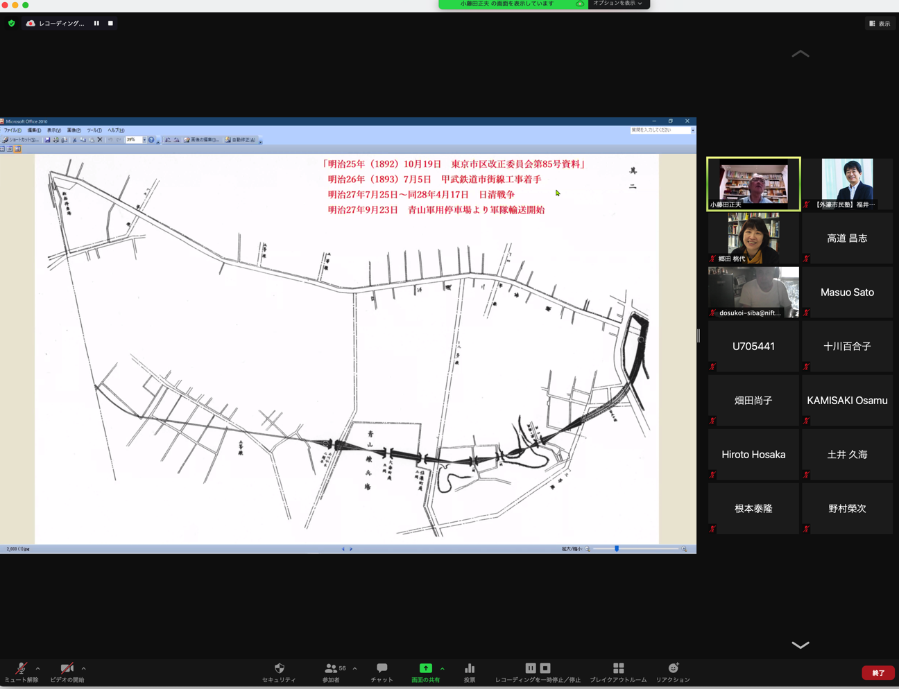The width and height of the screenshot is (899, 689).
Task: Select single picture view icon (highlighted)
Action: pyautogui.click(x=17, y=149)
